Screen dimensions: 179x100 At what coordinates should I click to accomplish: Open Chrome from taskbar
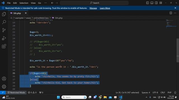pyautogui.click(x=100, y=97)
